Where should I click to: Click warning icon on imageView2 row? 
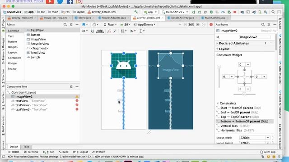[x=77, y=97]
